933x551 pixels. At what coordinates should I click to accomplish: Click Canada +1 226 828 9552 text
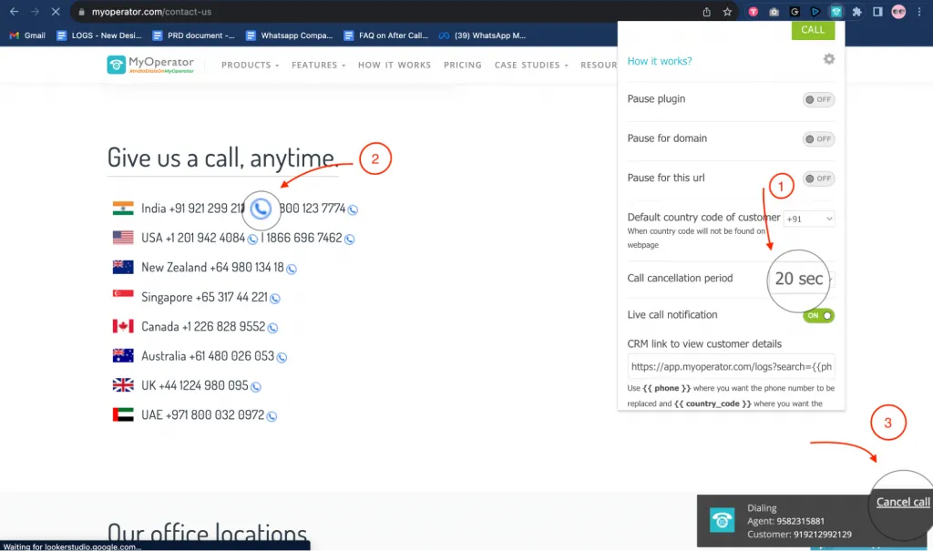[x=203, y=327]
